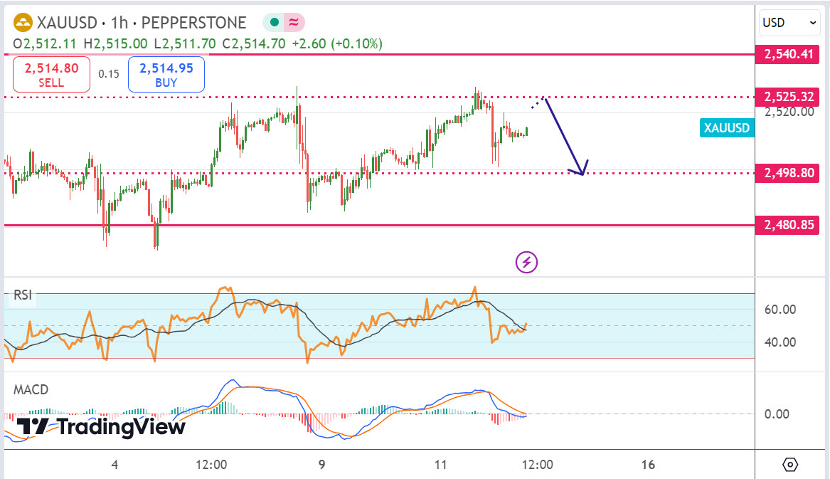Screen dimensions: 830x479
Task: Click the gold XAUUSD symbol icon
Action: pos(23,23)
